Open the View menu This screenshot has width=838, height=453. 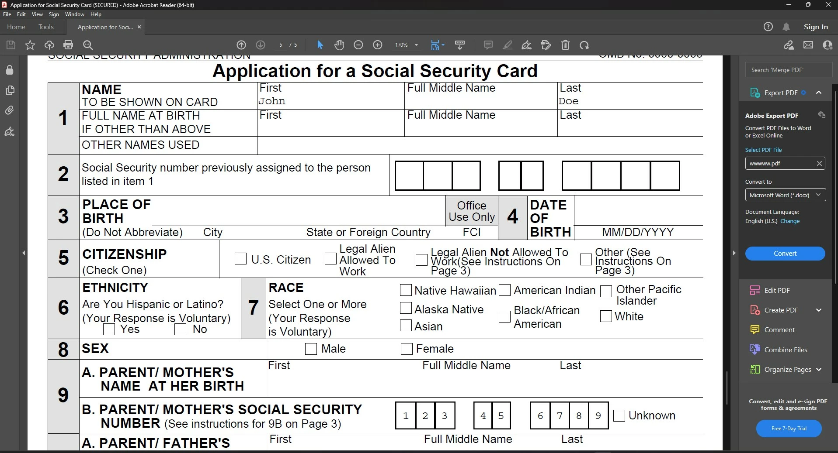pyautogui.click(x=38, y=14)
